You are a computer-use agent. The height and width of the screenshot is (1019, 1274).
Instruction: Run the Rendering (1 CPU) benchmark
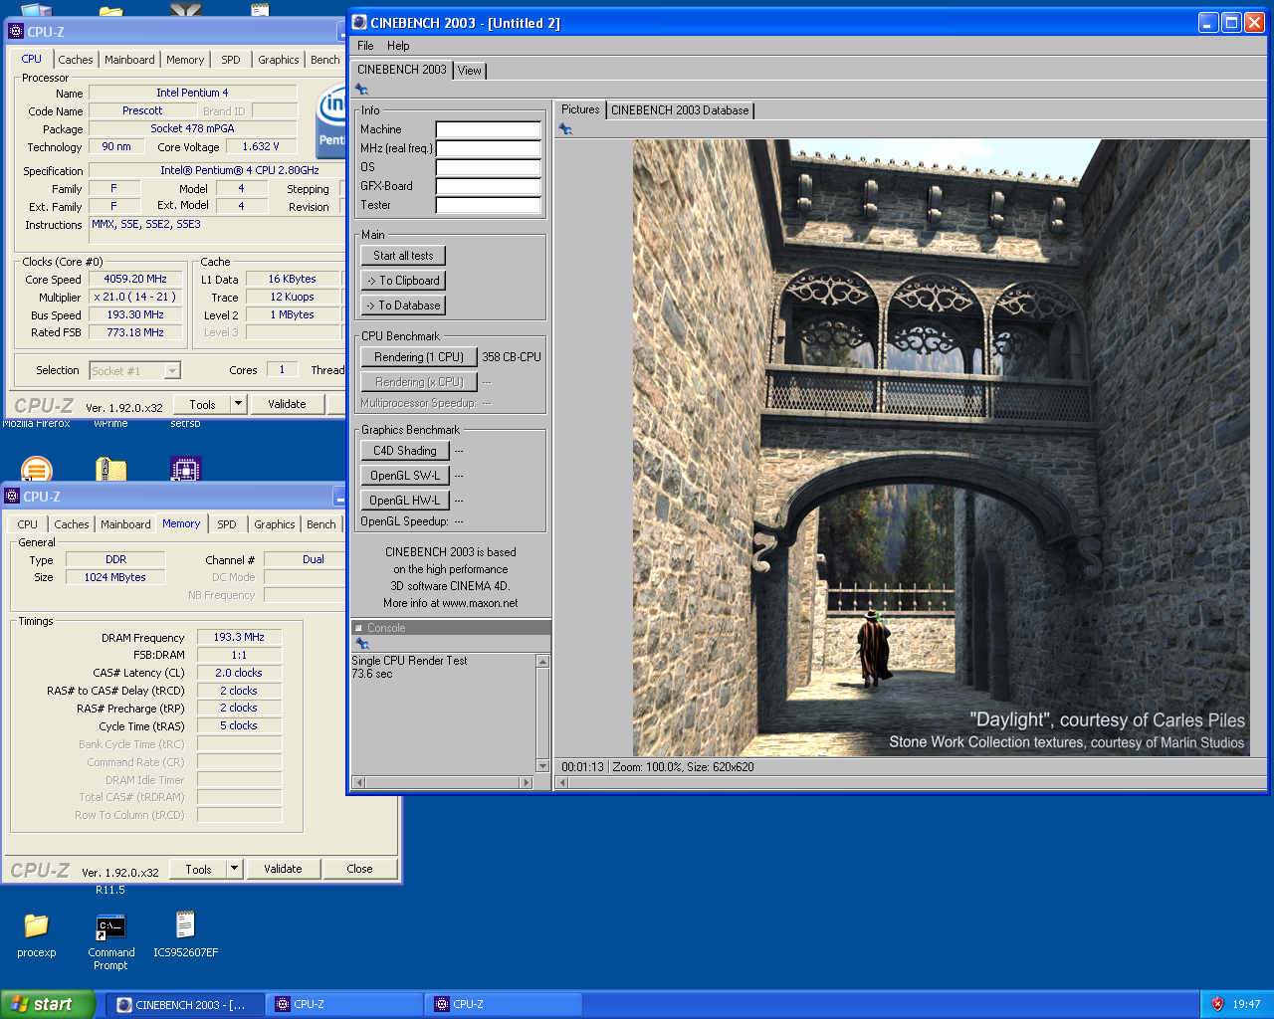pyautogui.click(x=419, y=357)
